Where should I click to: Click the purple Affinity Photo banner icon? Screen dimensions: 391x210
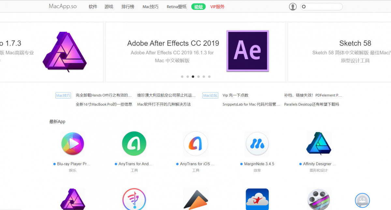[65, 52]
